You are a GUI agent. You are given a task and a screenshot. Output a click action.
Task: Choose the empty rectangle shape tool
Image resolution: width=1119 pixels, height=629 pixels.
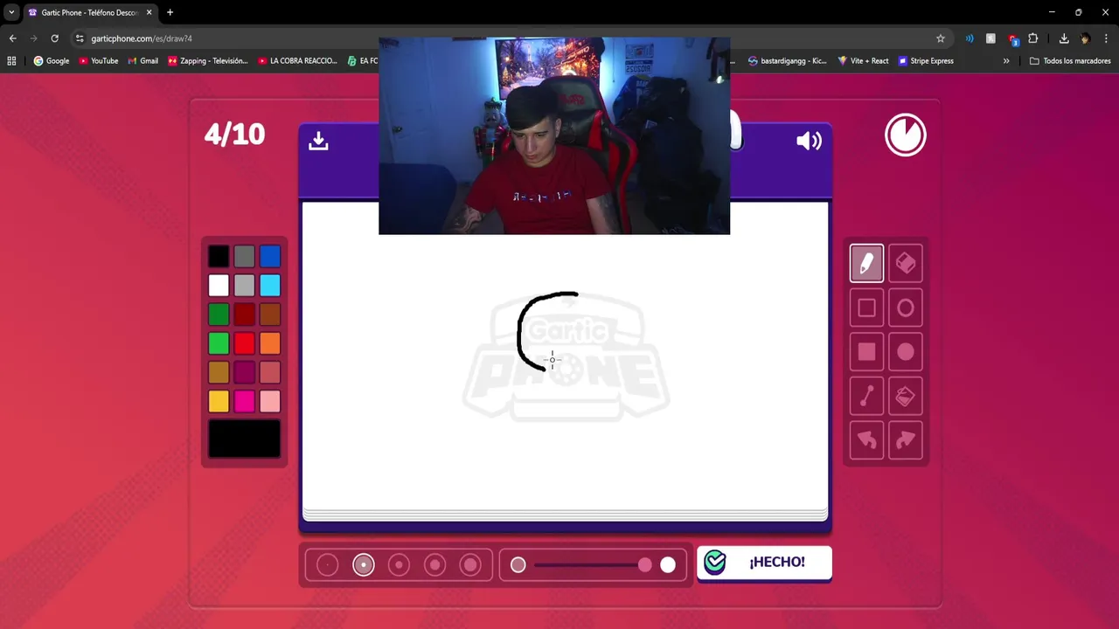866,308
